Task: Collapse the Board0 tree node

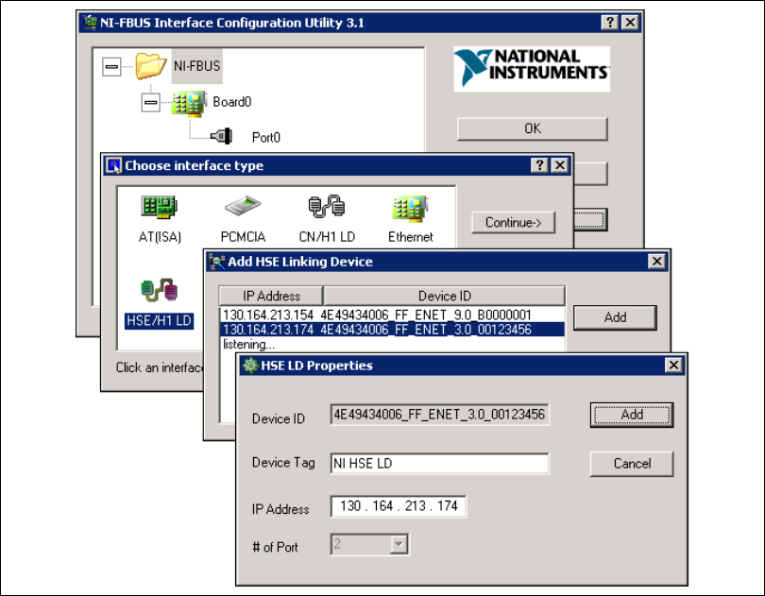Action: [151, 103]
